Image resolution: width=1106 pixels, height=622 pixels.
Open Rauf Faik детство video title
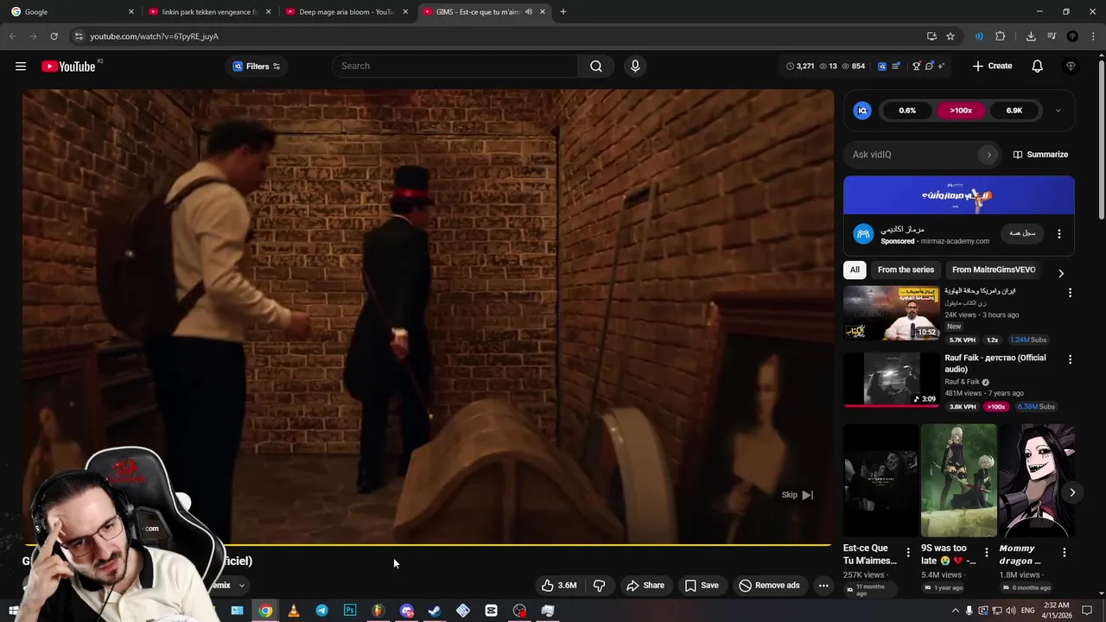995,364
